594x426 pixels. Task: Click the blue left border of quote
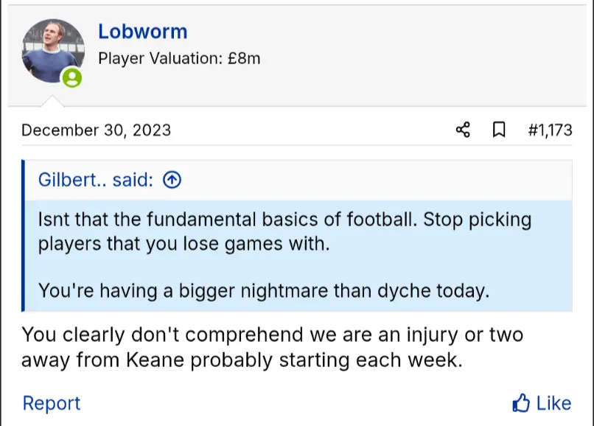(x=24, y=236)
